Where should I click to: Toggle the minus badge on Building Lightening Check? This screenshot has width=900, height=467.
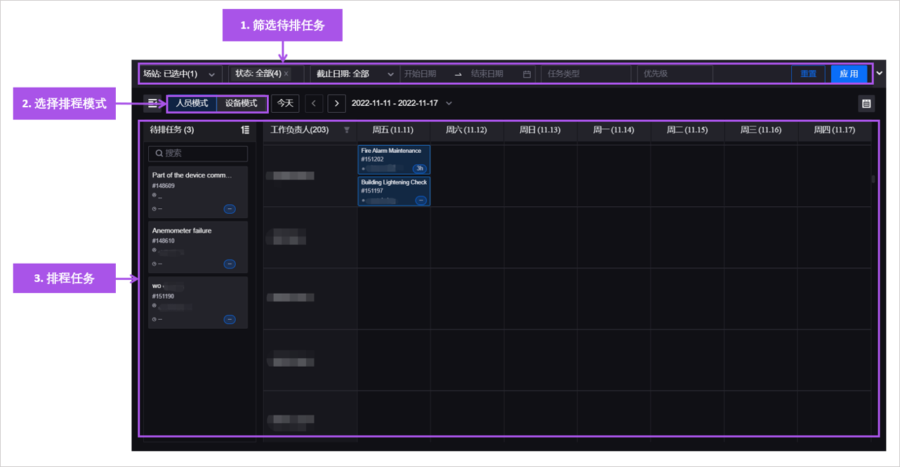coord(421,200)
